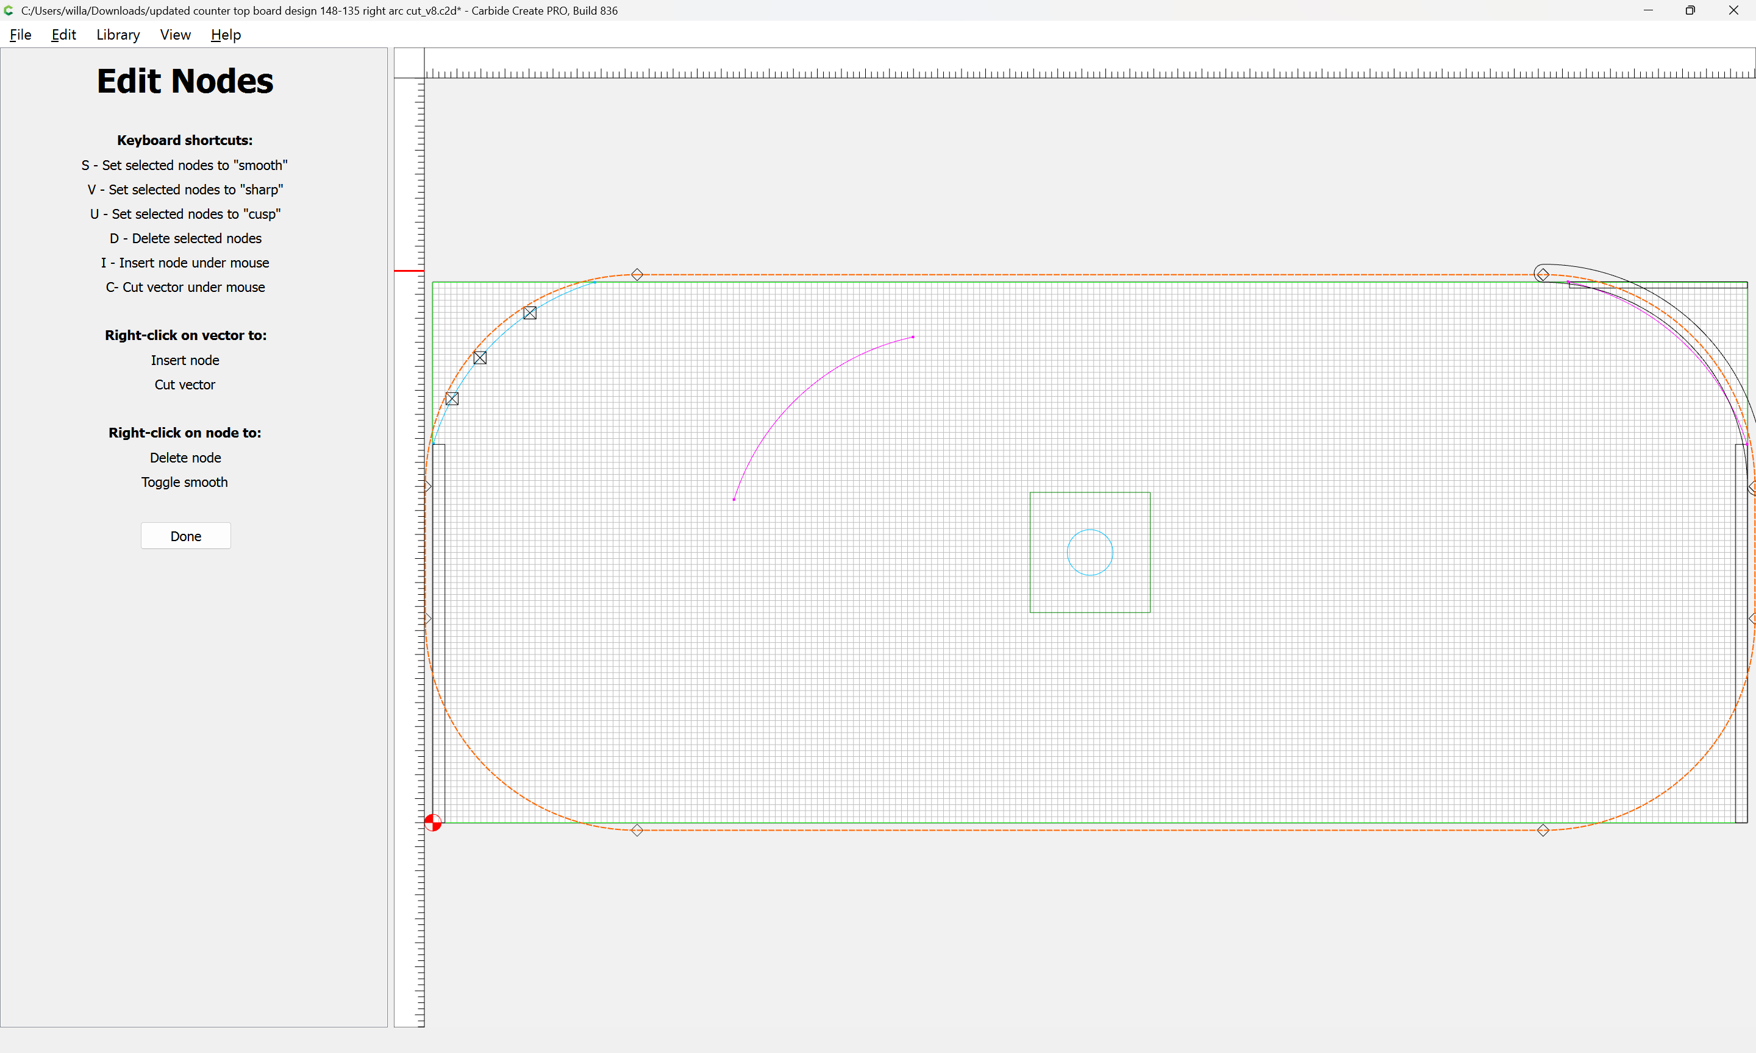1756x1053 pixels.
Task: Click the red marker on the vertical ruler
Action: coord(409,271)
